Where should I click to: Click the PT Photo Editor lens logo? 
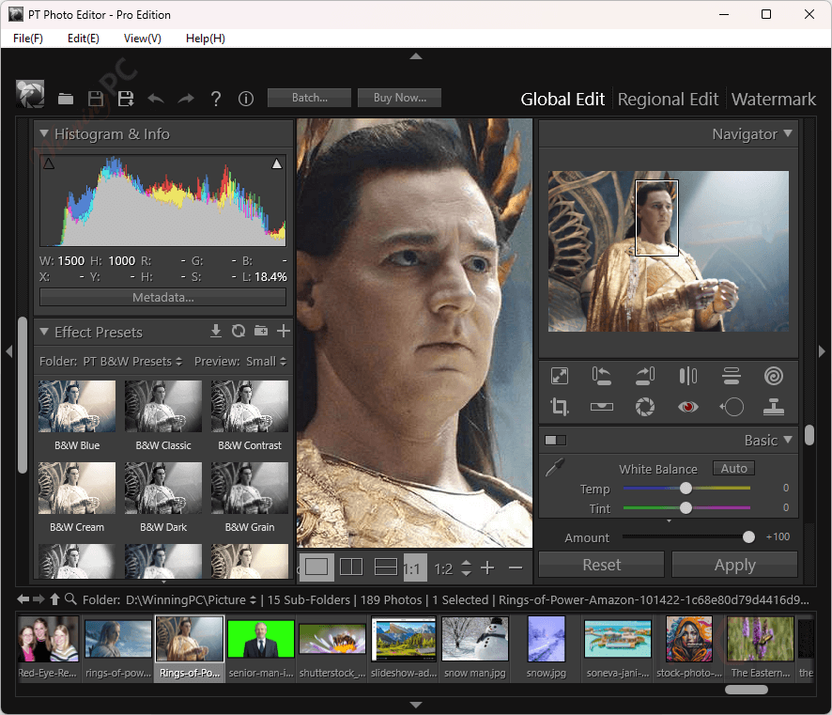tap(30, 95)
